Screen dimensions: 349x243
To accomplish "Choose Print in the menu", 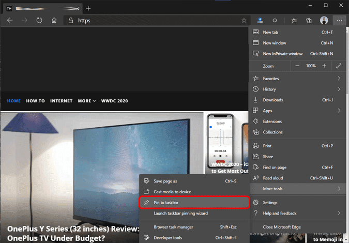I will coord(297,146).
